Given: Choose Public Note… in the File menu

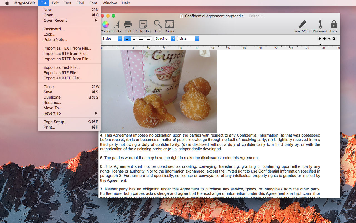Looking at the screenshot, I should tap(69, 40).
